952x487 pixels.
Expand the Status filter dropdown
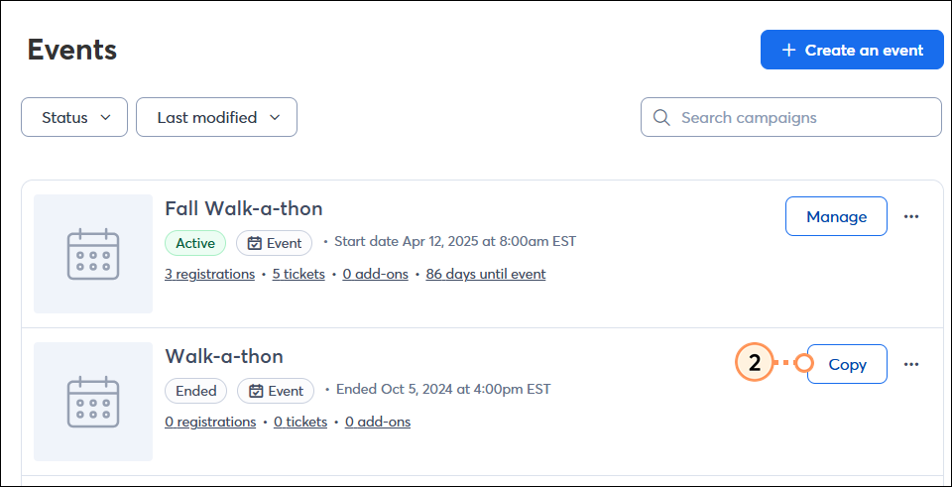pos(74,117)
